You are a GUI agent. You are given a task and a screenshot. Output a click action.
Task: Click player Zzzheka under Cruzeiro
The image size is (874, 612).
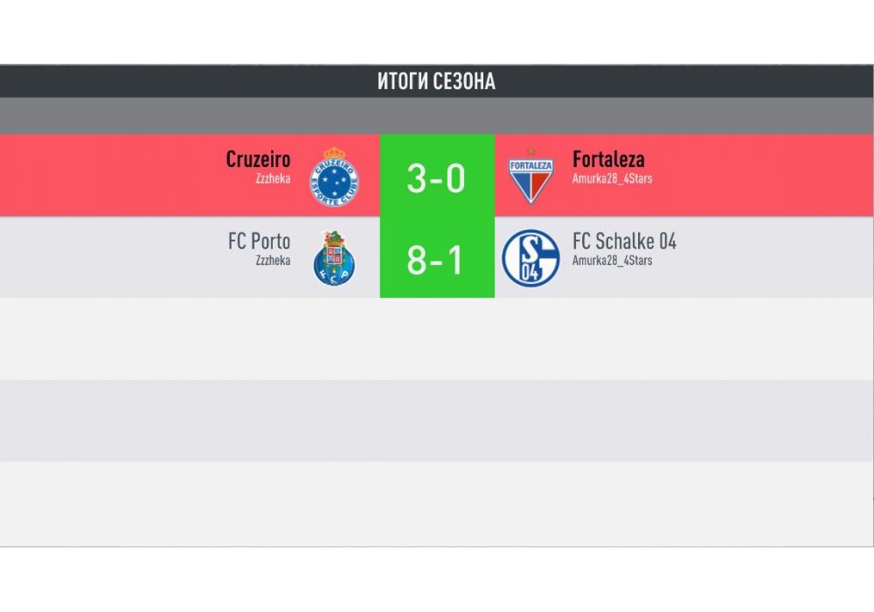pyautogui.click(x=273, y=179)
